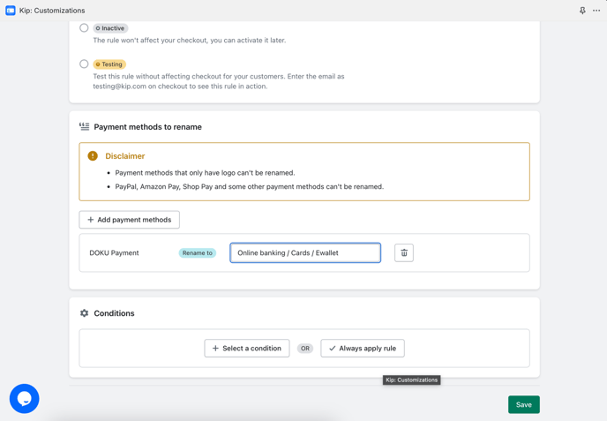Click the testing@kip.com instruction text
Screen dimensions: 607x421
tap(218, 81)
